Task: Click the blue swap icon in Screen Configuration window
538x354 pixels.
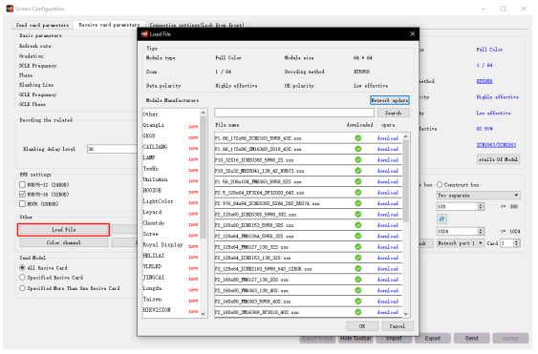Action: pyautogui.click(x=441, y=219)
